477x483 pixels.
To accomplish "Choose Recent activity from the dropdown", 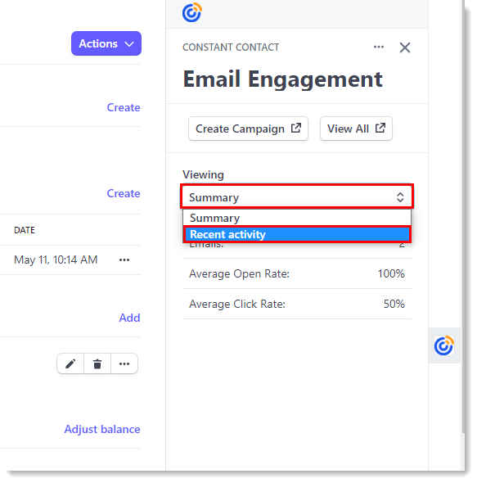I will point(297,234).
